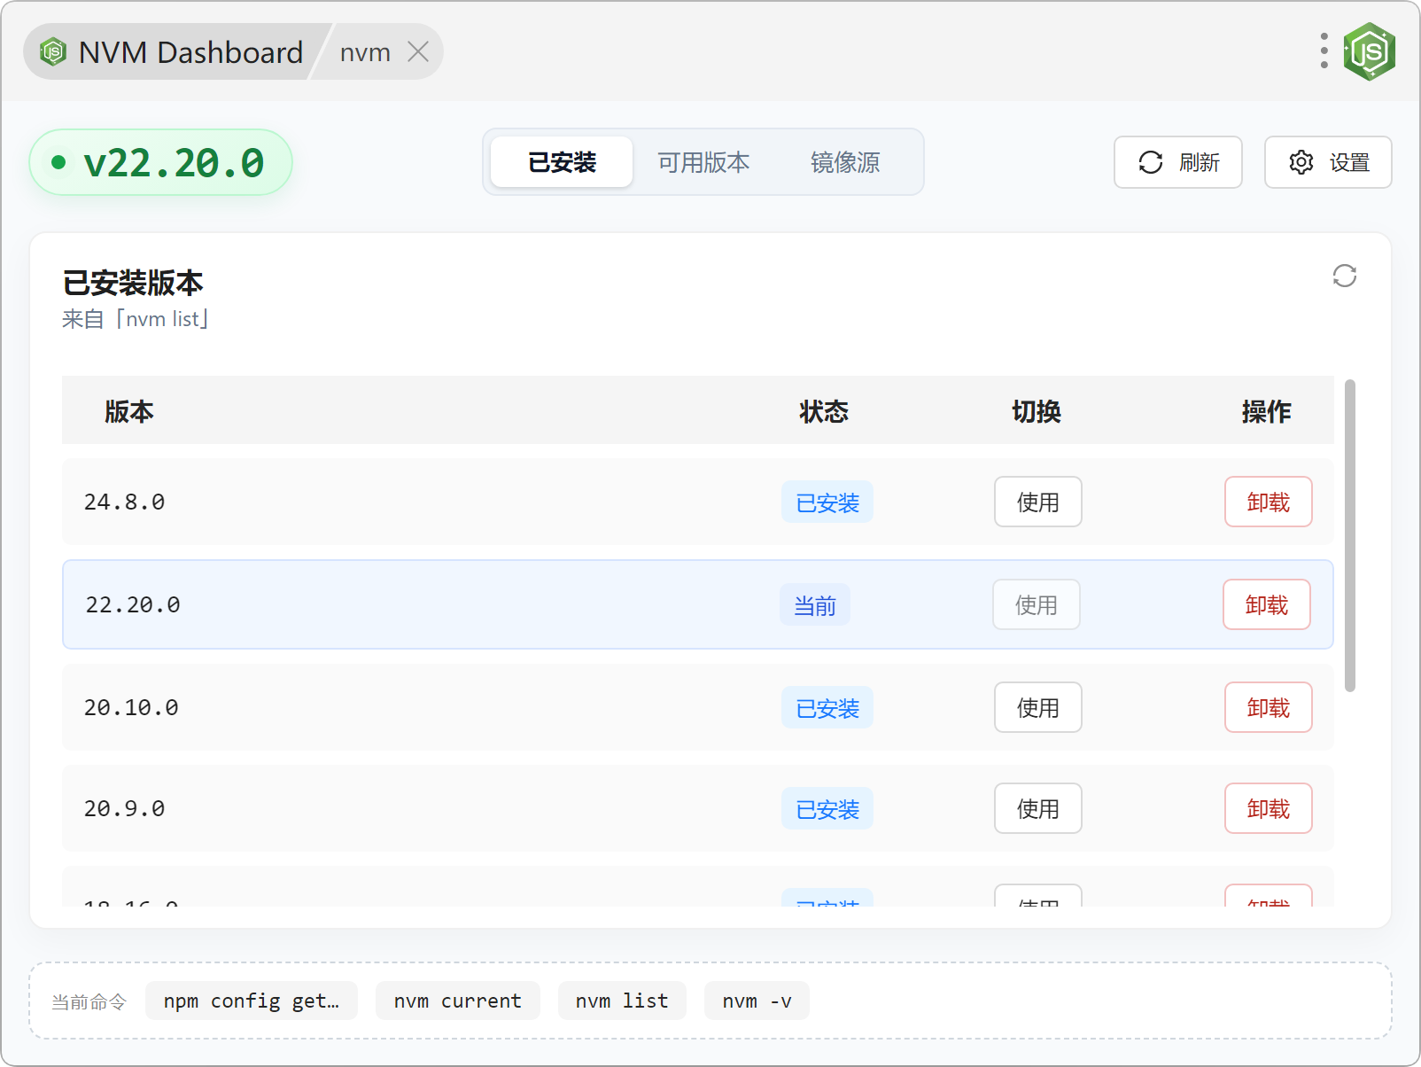
Task: Click the v22.20.0 current version badge
Action: (x=161, y=162)
